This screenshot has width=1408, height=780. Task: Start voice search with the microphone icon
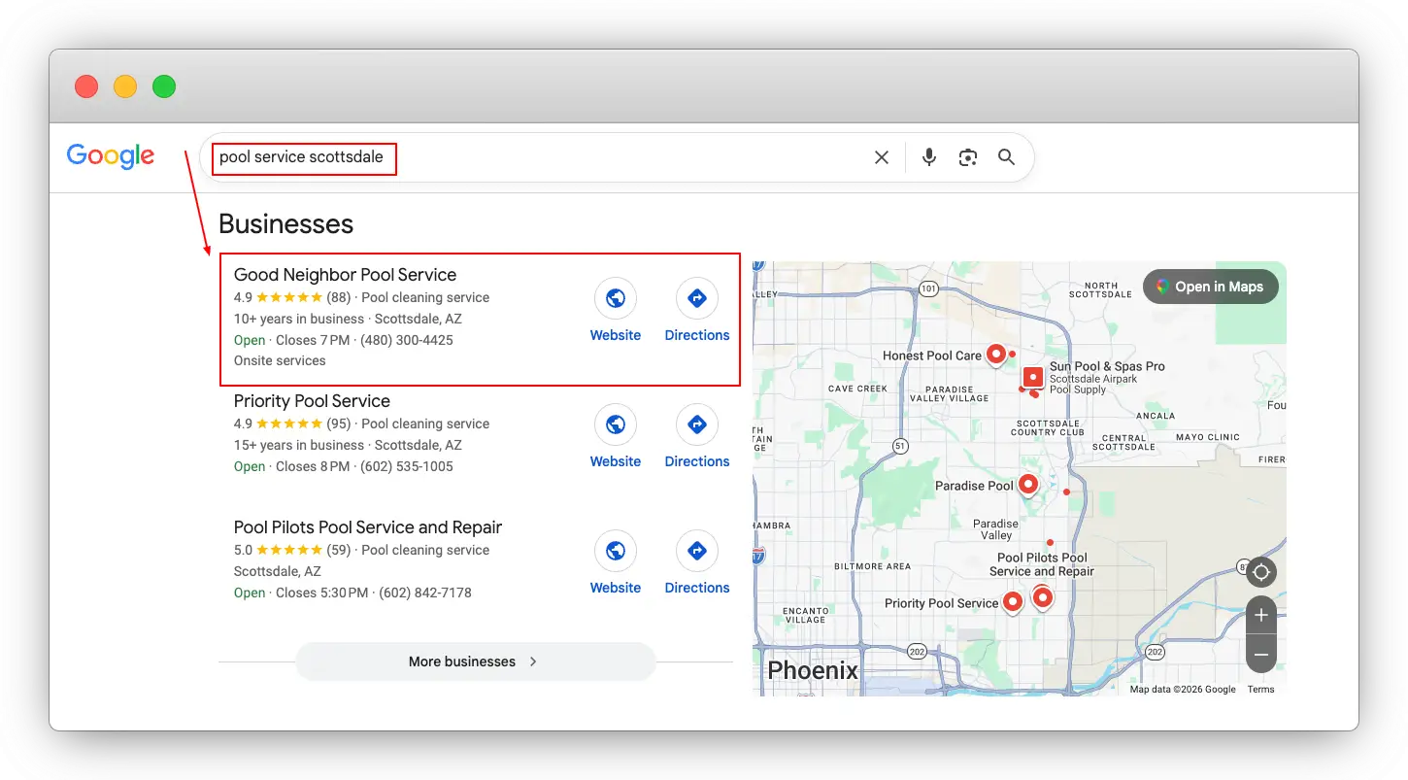point(929,157)
